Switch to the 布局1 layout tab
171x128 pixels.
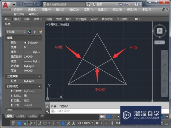[x=21, y=116]
